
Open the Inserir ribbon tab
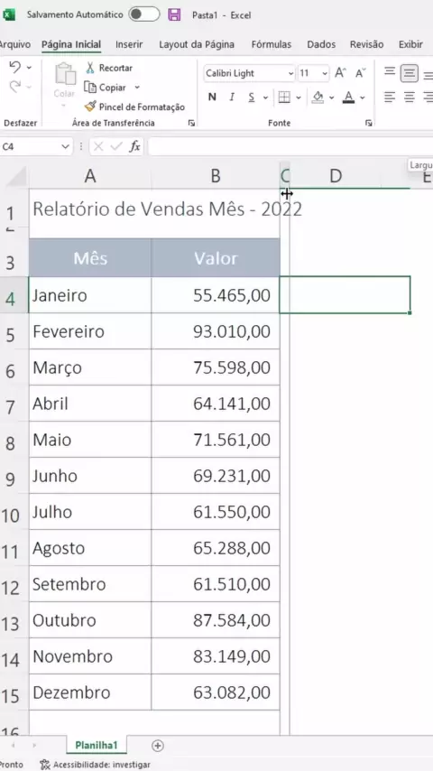coord(129,44)
